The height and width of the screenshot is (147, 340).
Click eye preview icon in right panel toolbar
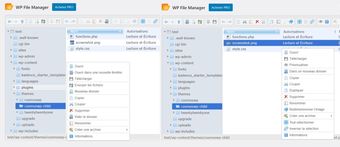[321, 22]
